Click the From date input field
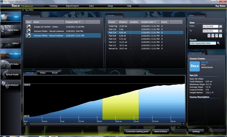This screenshot has width=227, height=137. pyautogui.click(x=211, y=27)
